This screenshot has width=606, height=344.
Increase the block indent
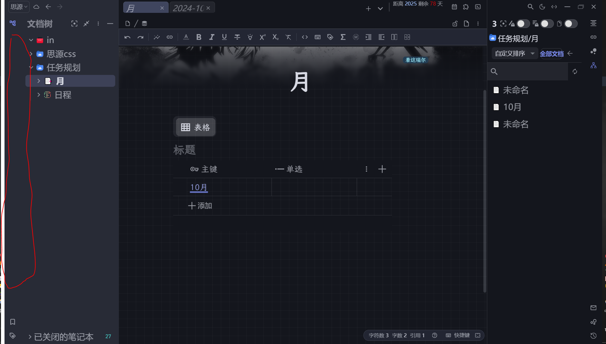368,37
